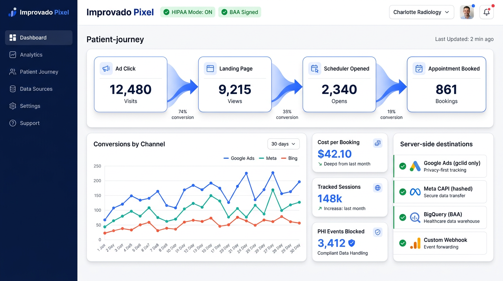
Task: Open the user profile avatar
Action: 467,12
